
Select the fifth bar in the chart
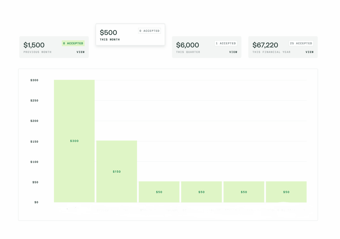click(244, 192)
